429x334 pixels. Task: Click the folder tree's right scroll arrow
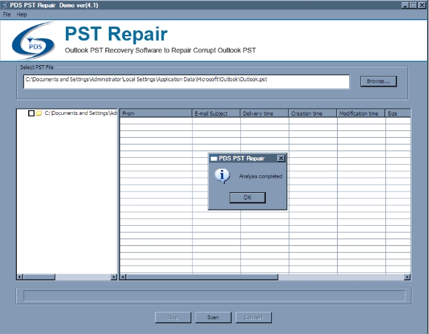pyautogui.click(x=114, y=277)
